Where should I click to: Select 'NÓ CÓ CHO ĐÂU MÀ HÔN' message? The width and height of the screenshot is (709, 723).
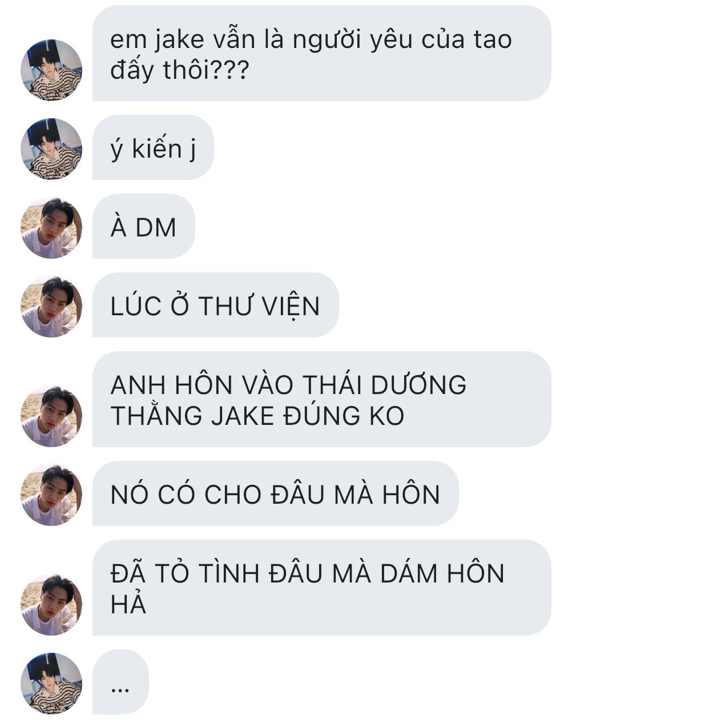[x=275, y=493]
